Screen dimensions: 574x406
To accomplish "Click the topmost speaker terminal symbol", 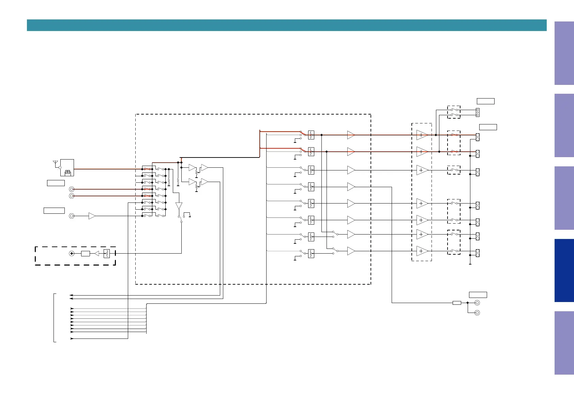I will pos(478,137).
